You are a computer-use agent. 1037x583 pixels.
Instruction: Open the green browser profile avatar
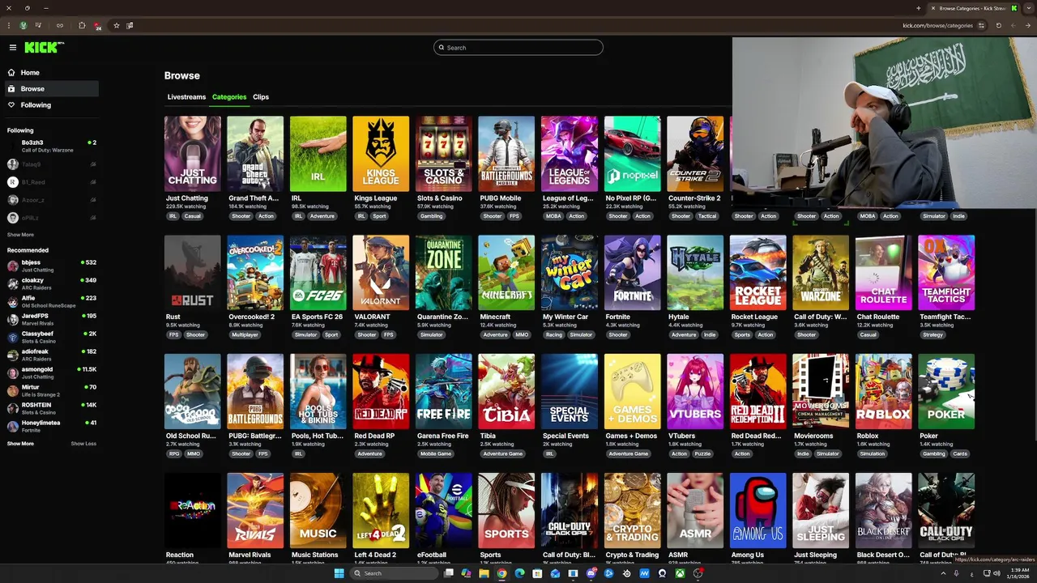pyautogui.click(x=23, y=25)
